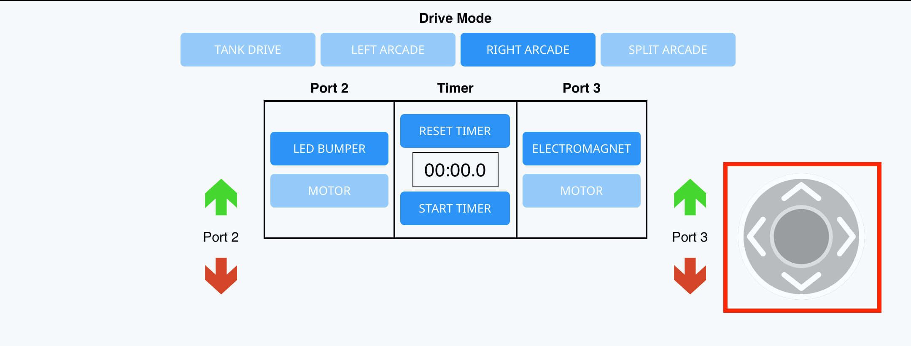
Task: Select TANK DRIVE mode
Action: point(248,49)
